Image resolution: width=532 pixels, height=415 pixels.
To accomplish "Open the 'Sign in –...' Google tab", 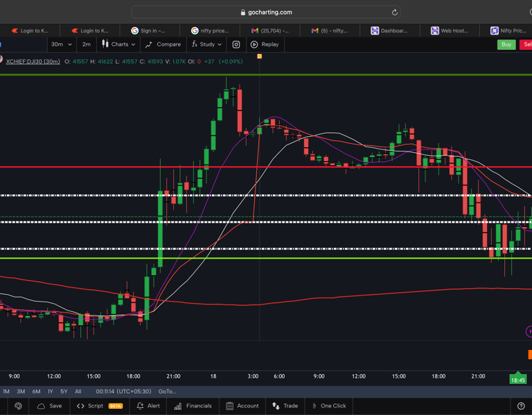I will [x=150, y=30].
